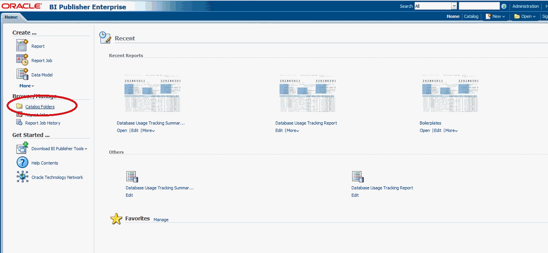Click the Report icon under Create
Viewport: 548px width, 253px height.
pos(22,45)
